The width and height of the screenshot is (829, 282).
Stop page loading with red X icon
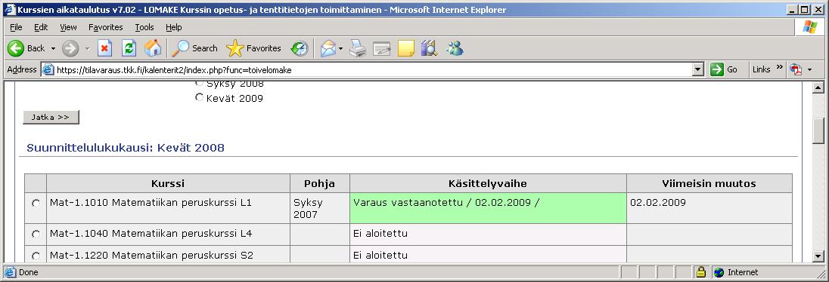[104, 48]
